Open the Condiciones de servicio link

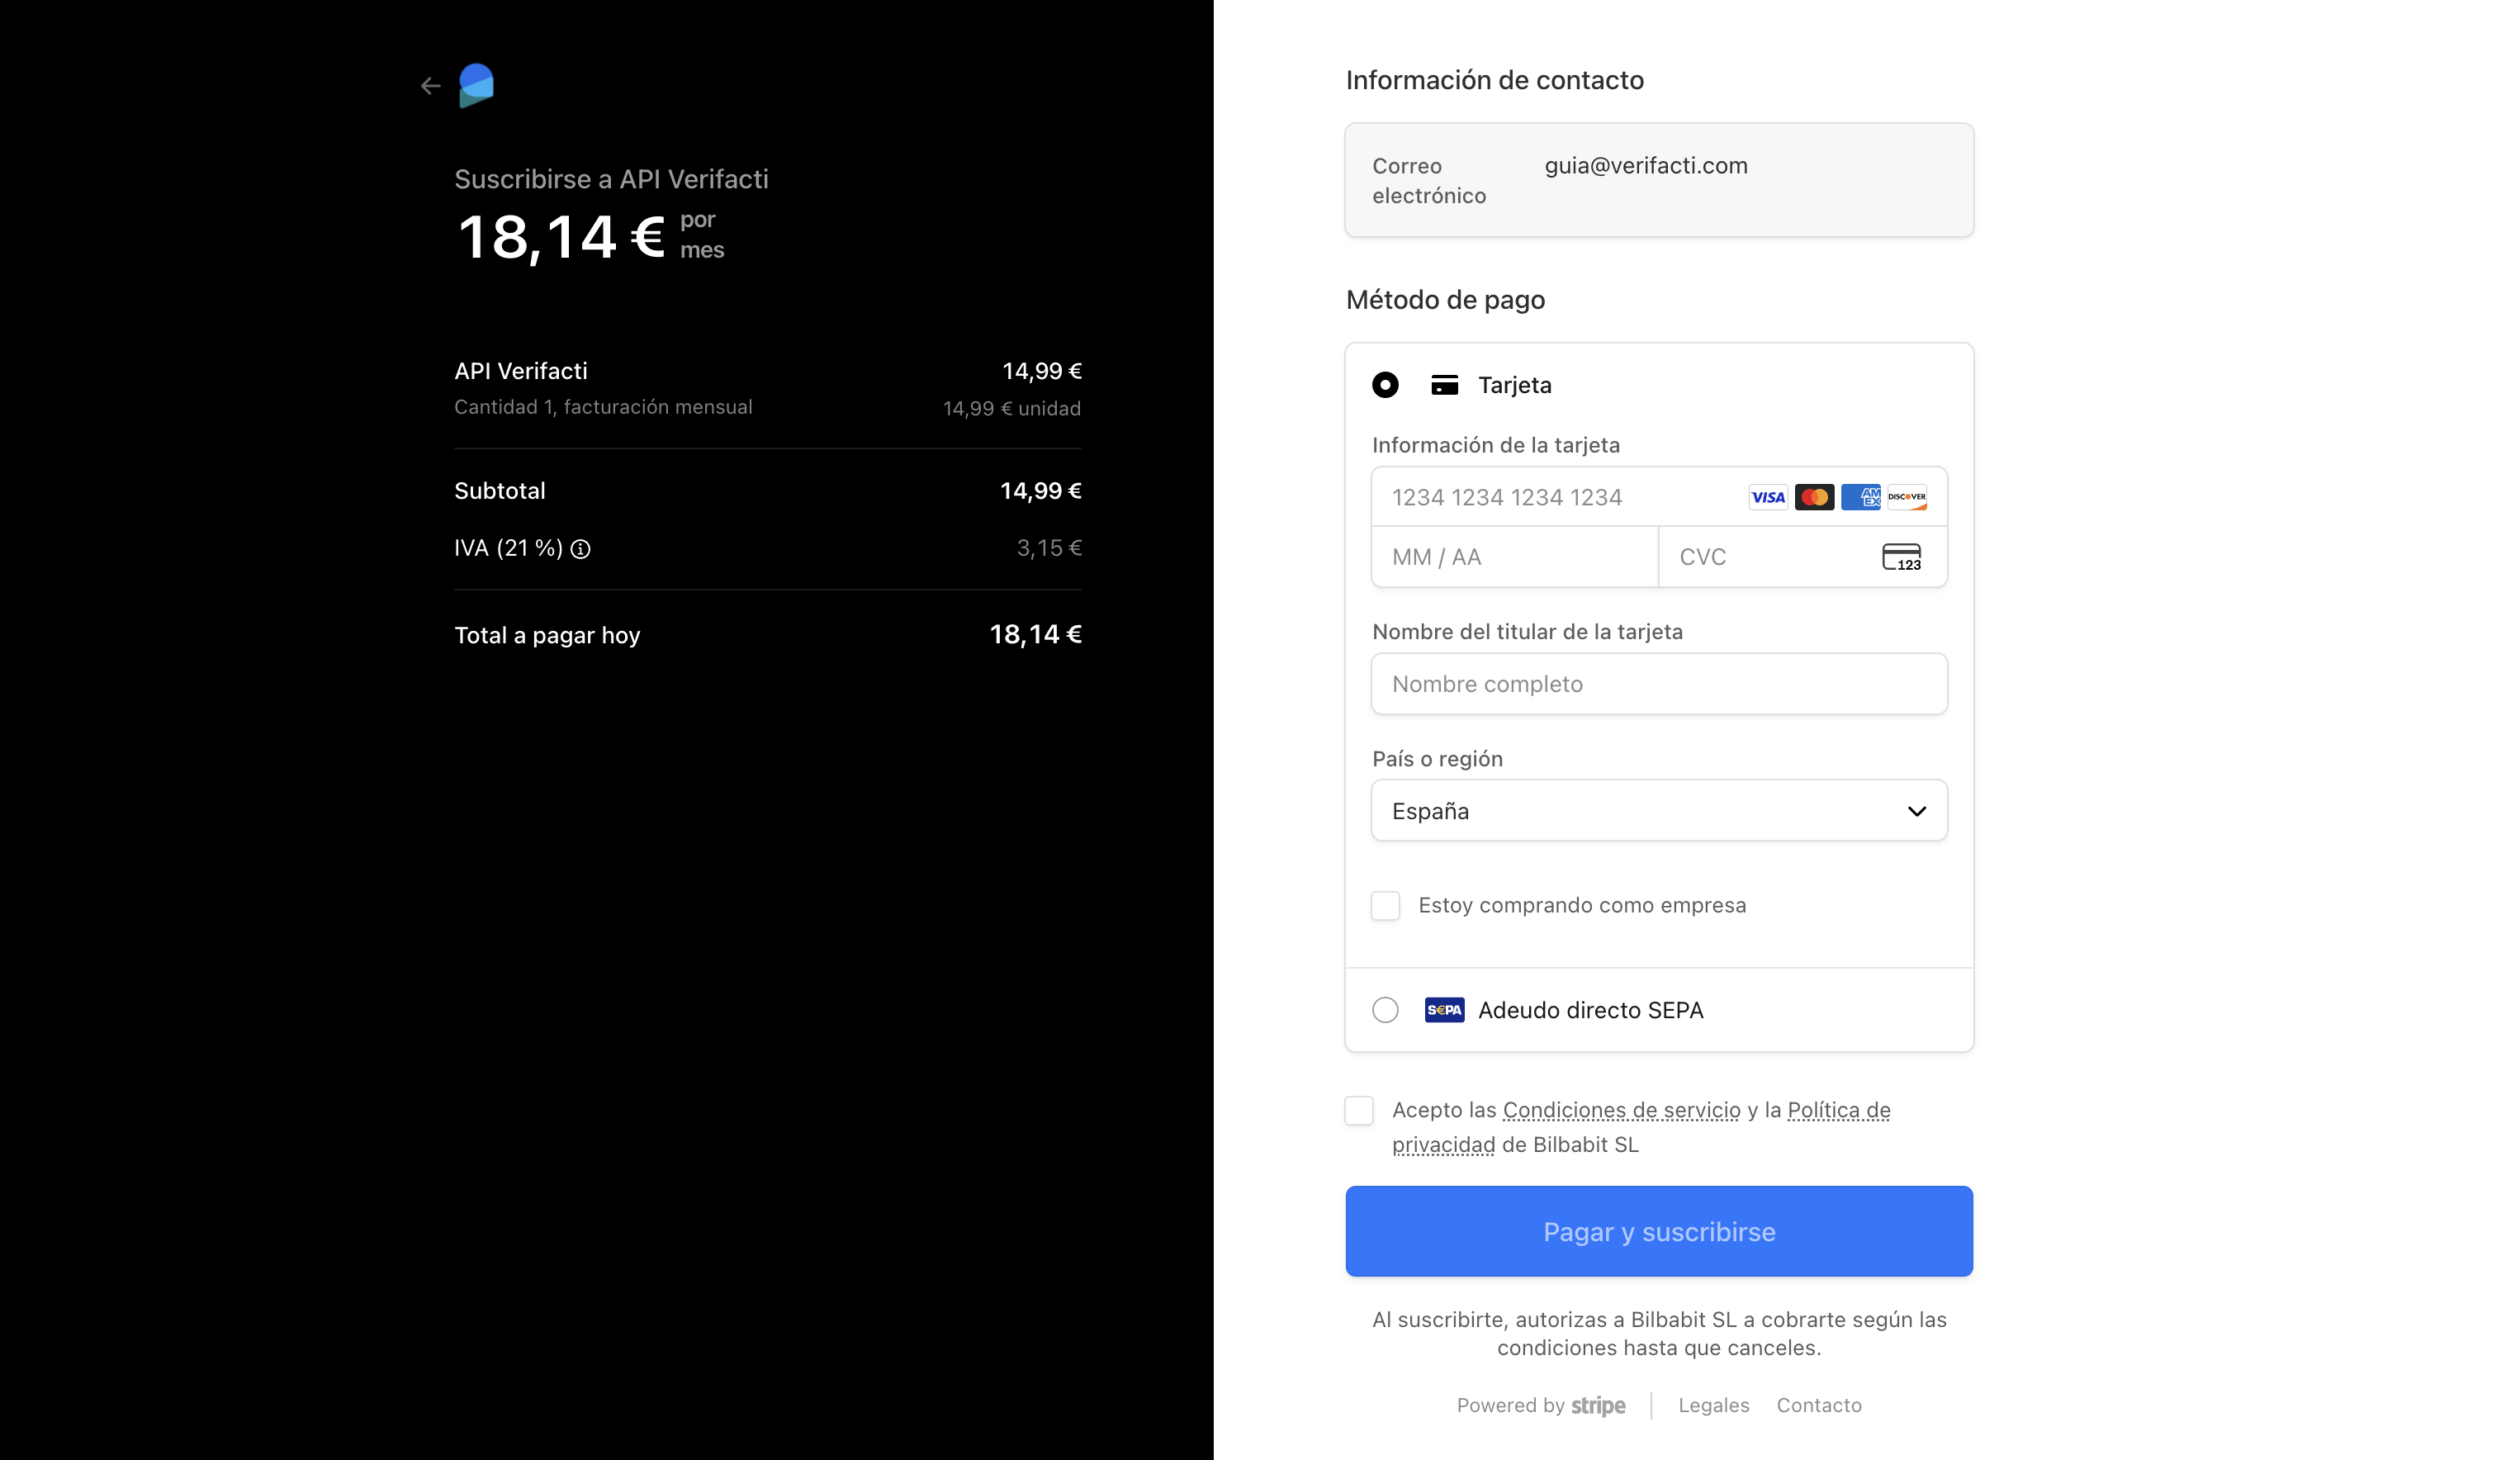click(x=1620, y=1110)
